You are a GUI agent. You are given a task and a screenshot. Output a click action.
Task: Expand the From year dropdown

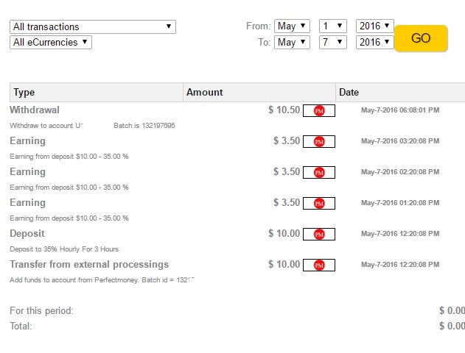(x=374, y=26)
